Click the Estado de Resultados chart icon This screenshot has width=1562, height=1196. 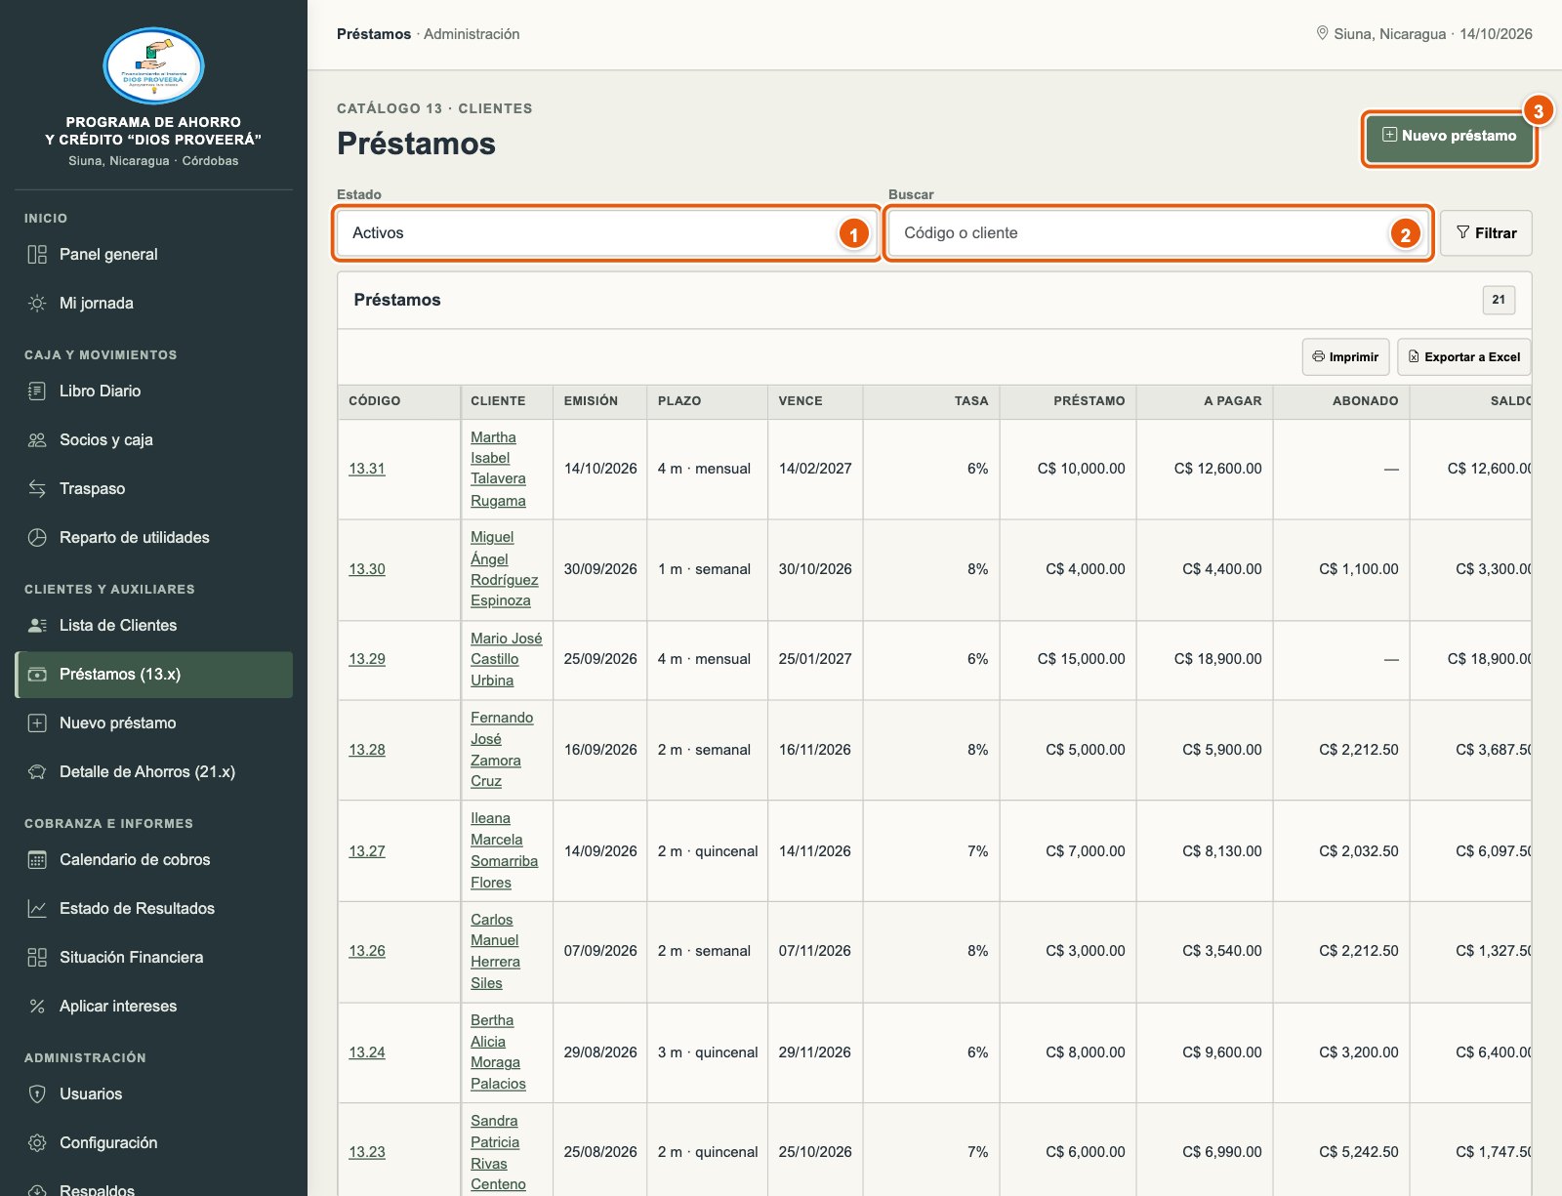point(37,909)
